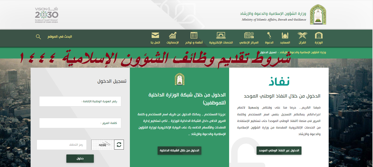Go to أنظمة و لوائح menu item

pos(194,38)
